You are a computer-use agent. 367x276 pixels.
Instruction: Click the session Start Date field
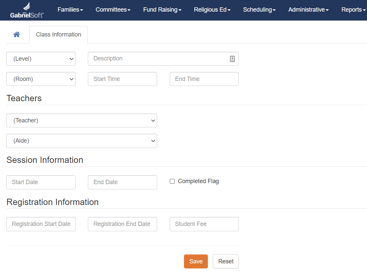(41, 182)
